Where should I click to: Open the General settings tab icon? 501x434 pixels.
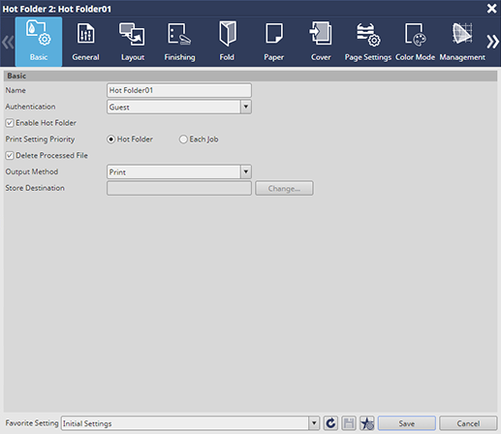[x=85, y=34]
